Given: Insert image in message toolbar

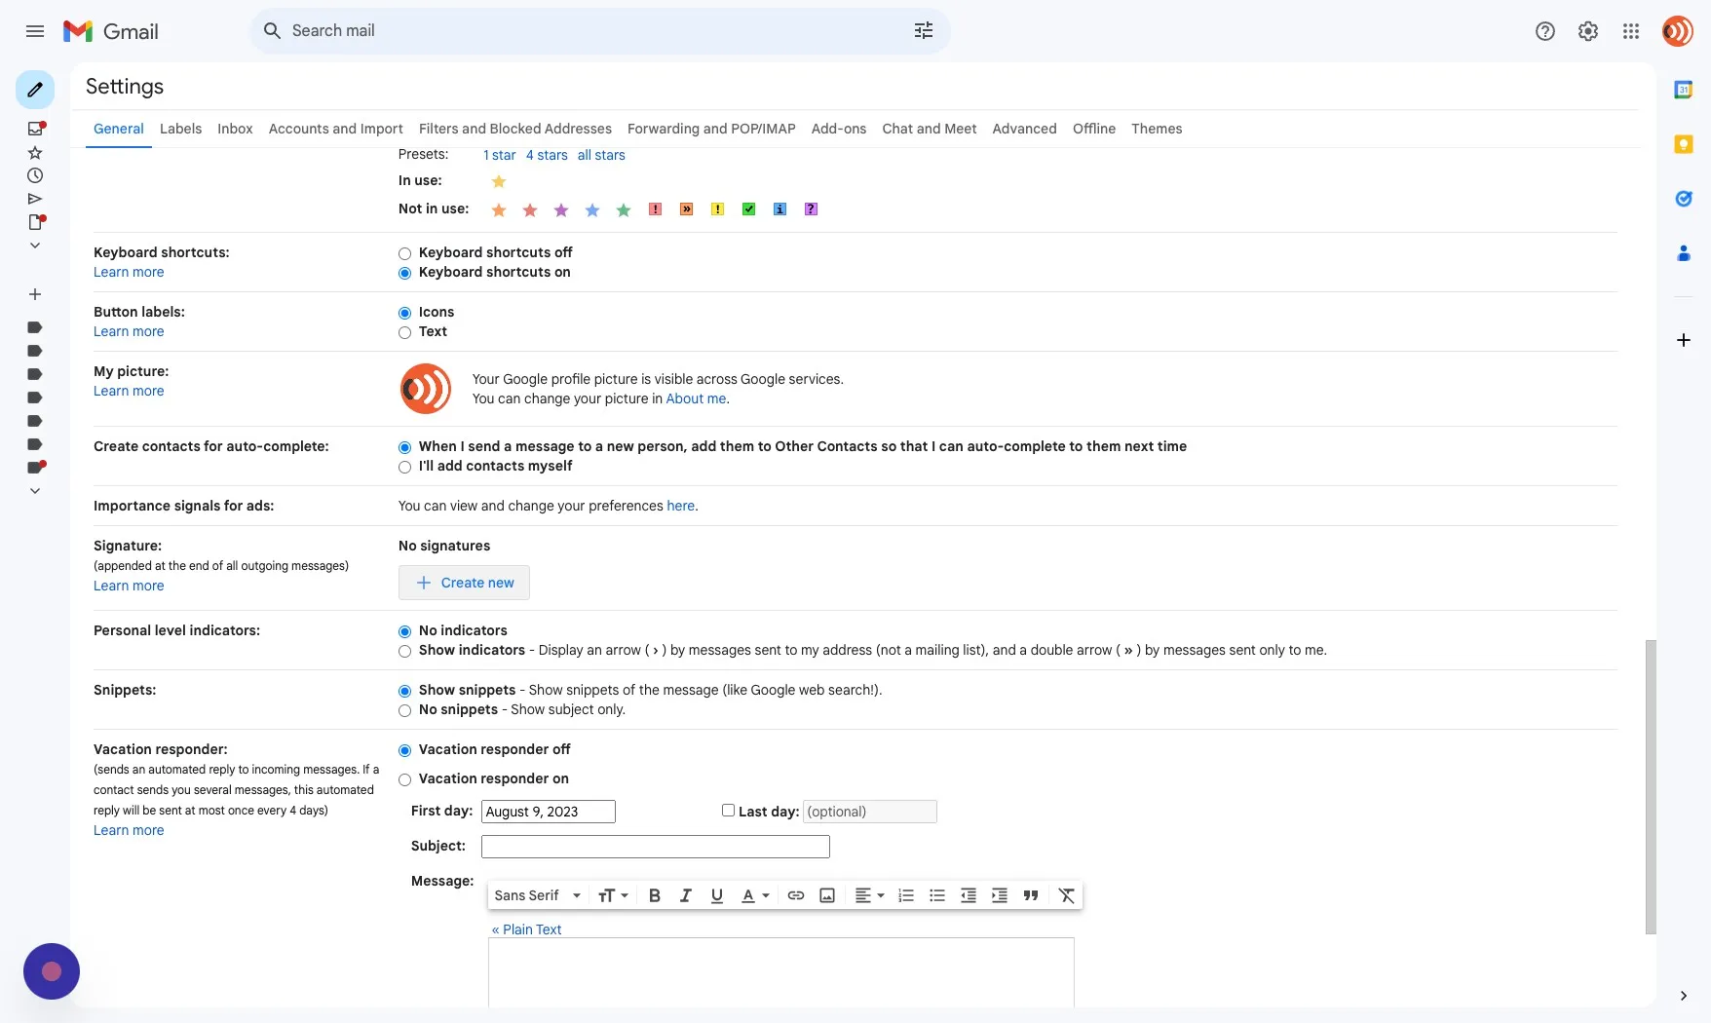Looking at the screenshot, I should coord(827,896).
